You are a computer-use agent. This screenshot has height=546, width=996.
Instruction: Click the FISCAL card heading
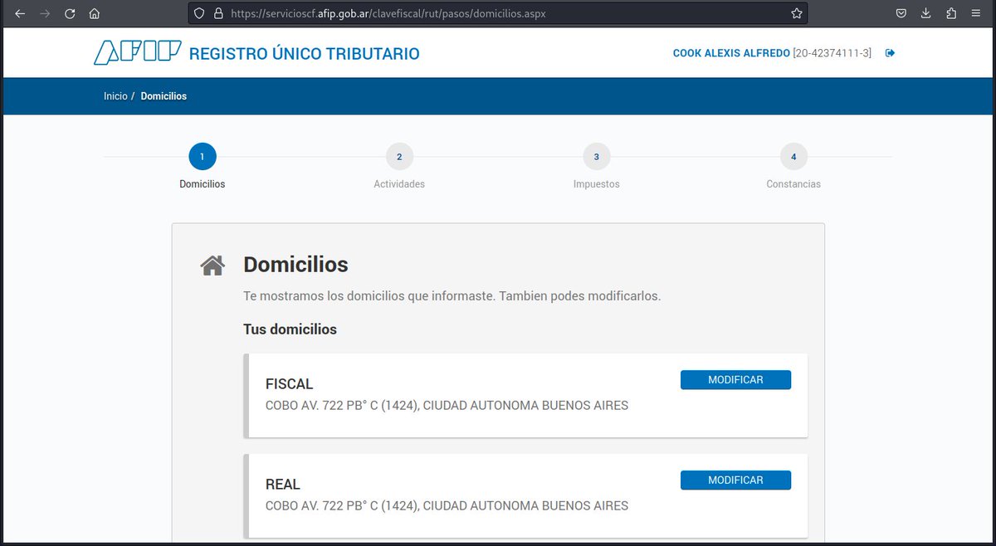[x=289, y=384]
